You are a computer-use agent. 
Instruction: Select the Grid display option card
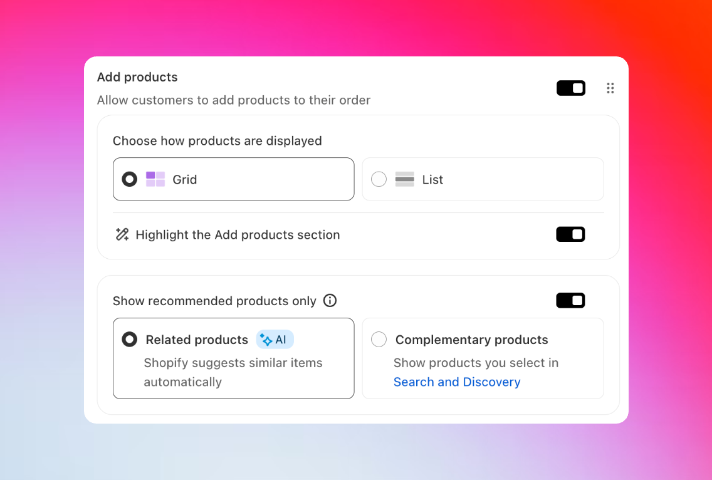(233, 179)
